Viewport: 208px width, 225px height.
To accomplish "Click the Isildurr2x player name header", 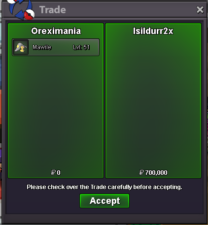I will [x=153, y=31].
